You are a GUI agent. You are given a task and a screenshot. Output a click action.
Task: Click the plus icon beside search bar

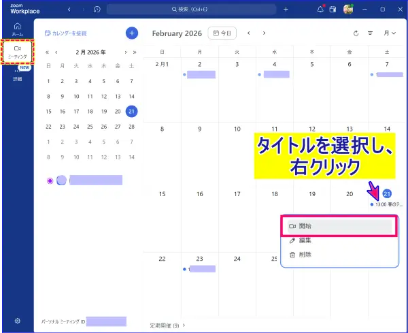pyautogui.click(x=286, y=10)
